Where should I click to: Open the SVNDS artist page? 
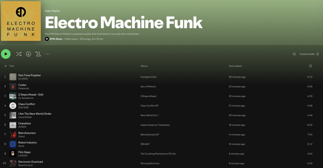22,127
